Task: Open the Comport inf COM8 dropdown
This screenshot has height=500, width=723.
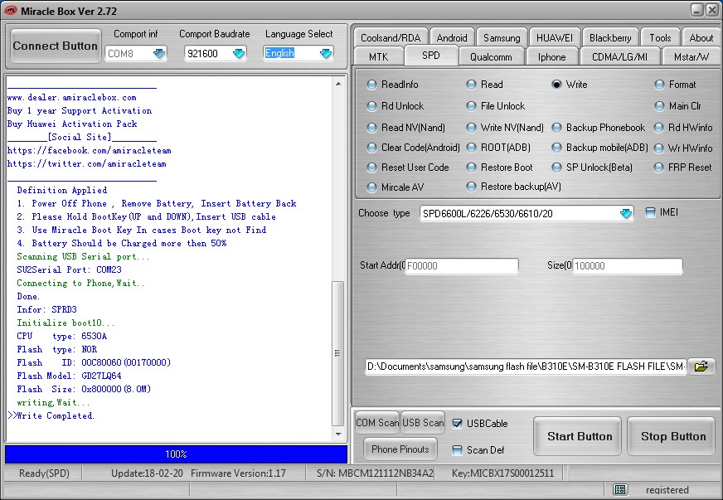Action: [x=159, y=54]
